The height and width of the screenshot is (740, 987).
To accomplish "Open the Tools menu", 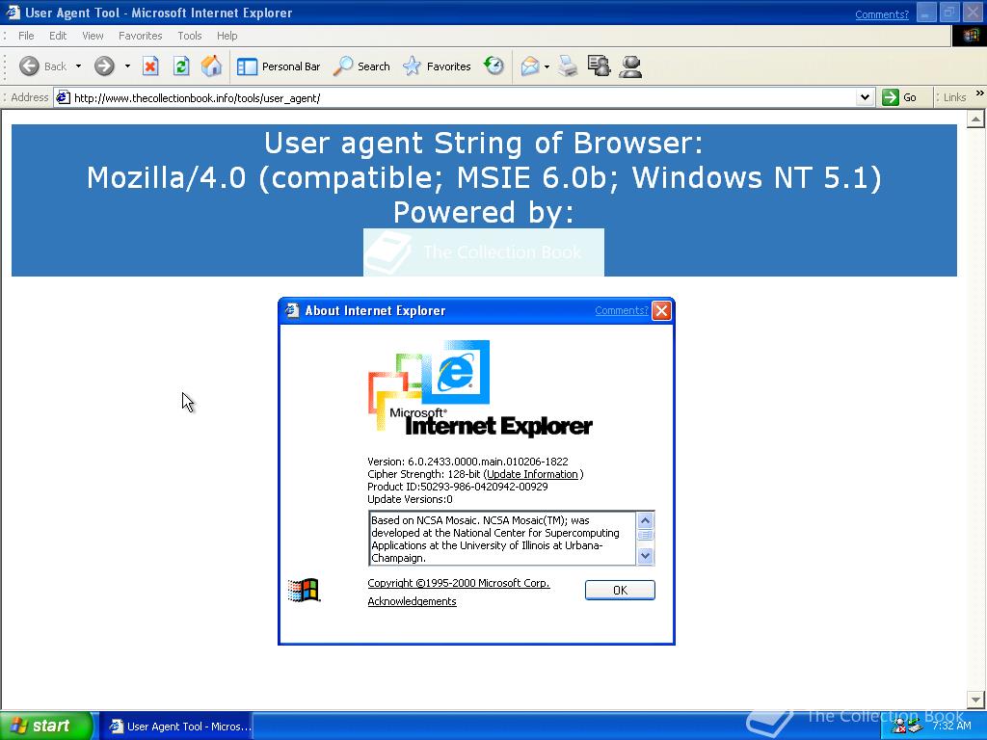I will click(x=190, y=36).
